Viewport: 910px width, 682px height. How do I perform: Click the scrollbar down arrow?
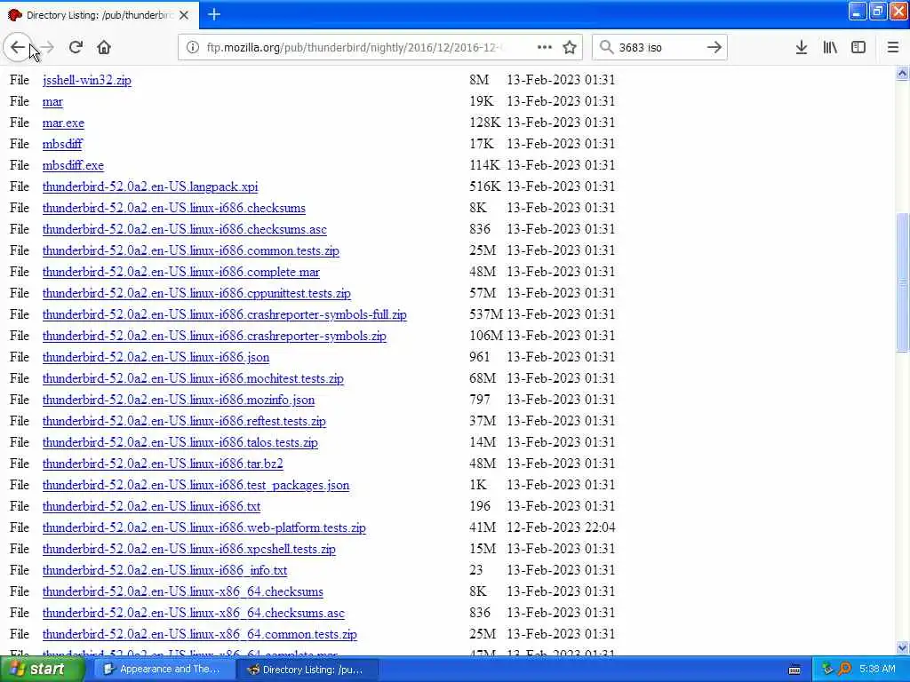(902, 647)
